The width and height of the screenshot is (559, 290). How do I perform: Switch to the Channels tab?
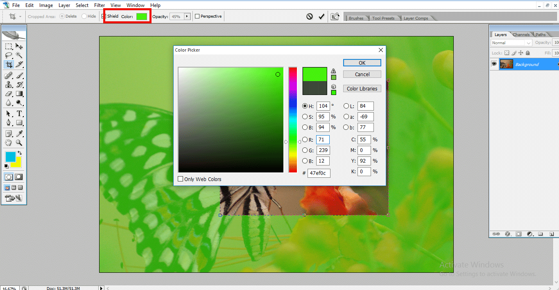[x=522, y=34]
